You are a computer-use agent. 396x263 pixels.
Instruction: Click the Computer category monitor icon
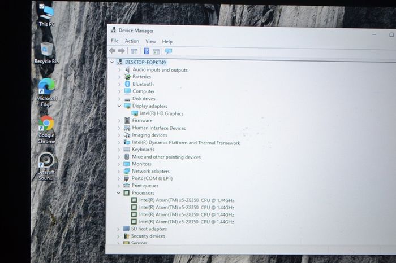click(x=127, y=91)
